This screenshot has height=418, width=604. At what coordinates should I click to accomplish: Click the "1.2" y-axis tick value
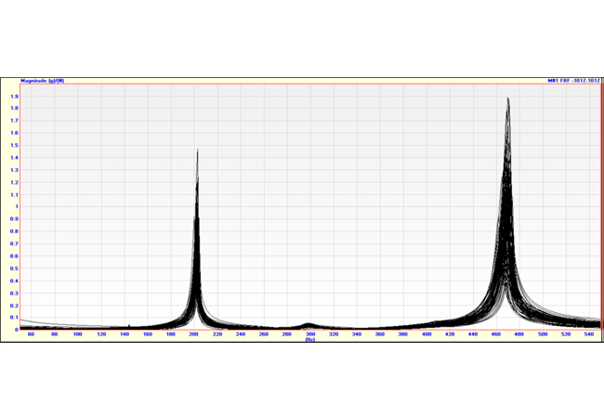(15, 182)
